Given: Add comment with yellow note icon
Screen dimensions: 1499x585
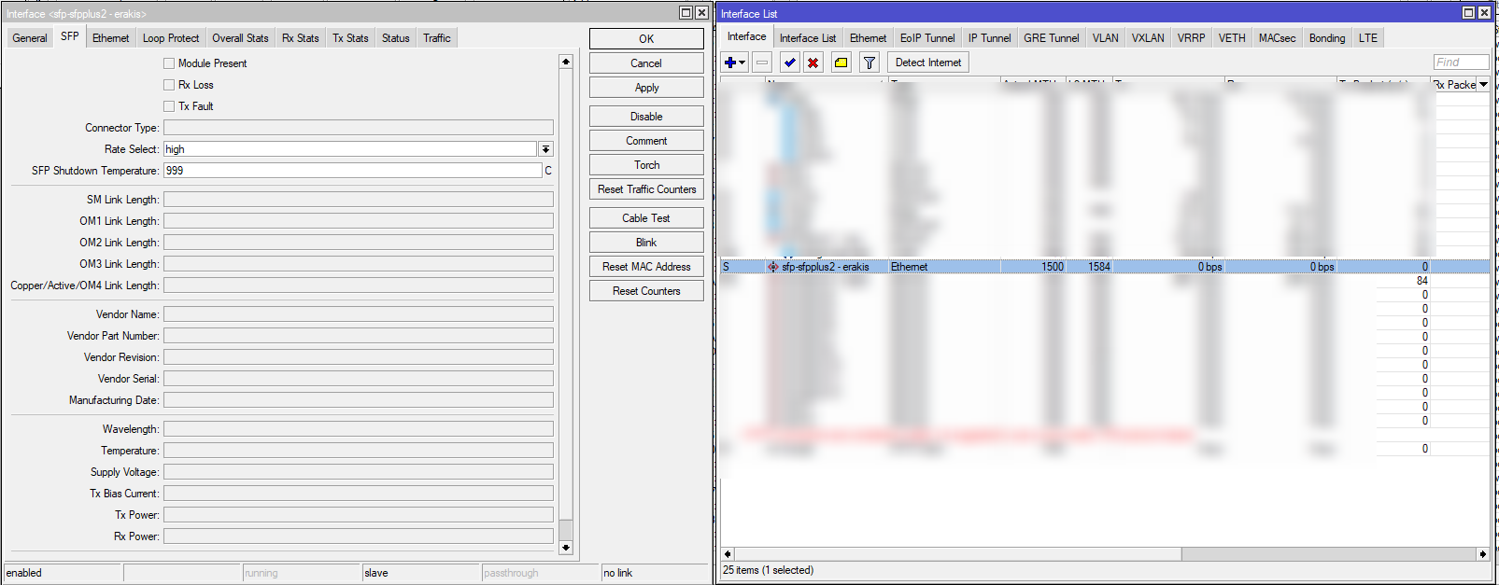Looking at the screenshot, I should point(841,63).
